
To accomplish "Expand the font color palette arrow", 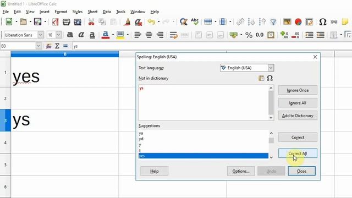I will click(113, 35).
